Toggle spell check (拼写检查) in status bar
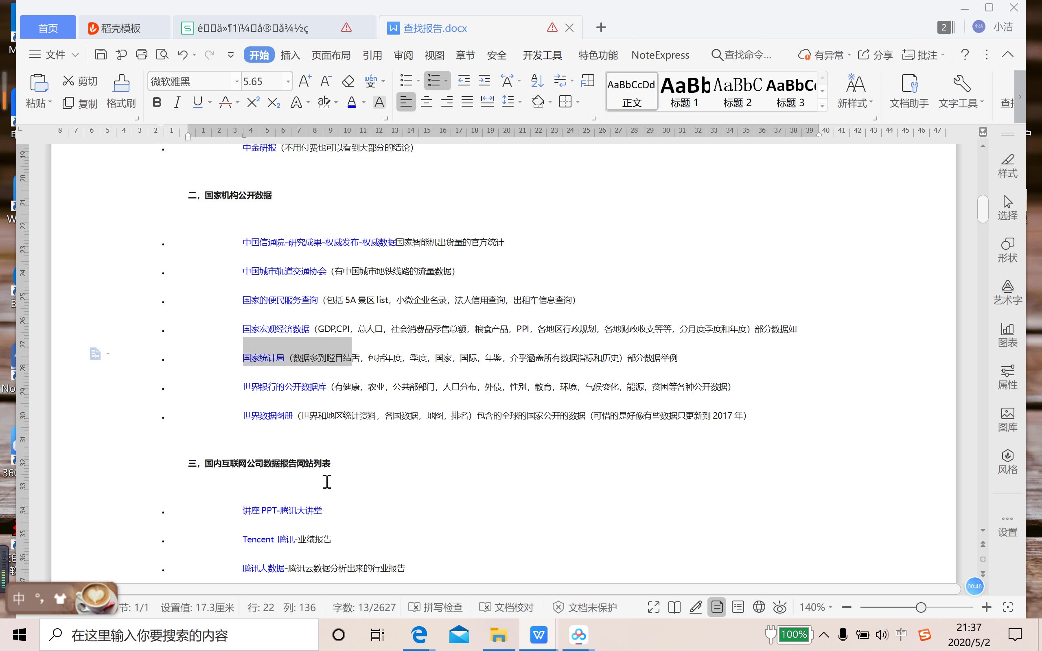The image size is (1042, 651). point(435,607)
